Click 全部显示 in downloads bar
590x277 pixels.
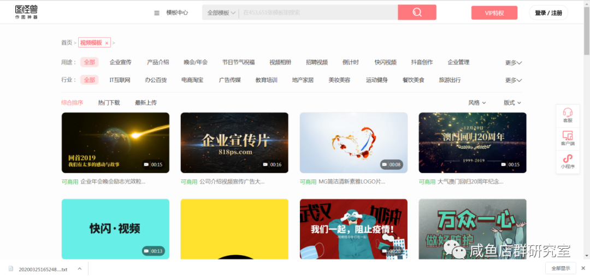(x=560, y=268)
